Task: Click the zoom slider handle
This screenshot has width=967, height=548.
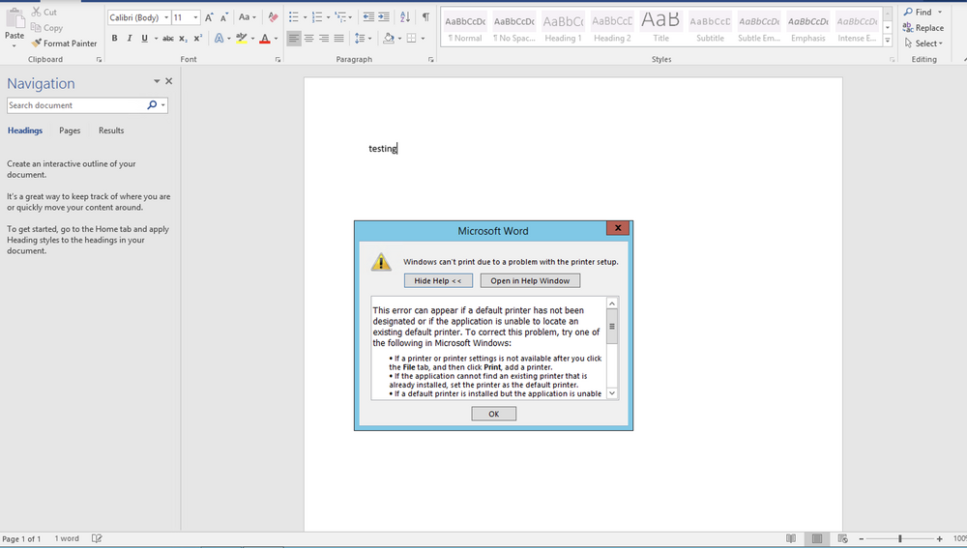Action: (899, 538)
